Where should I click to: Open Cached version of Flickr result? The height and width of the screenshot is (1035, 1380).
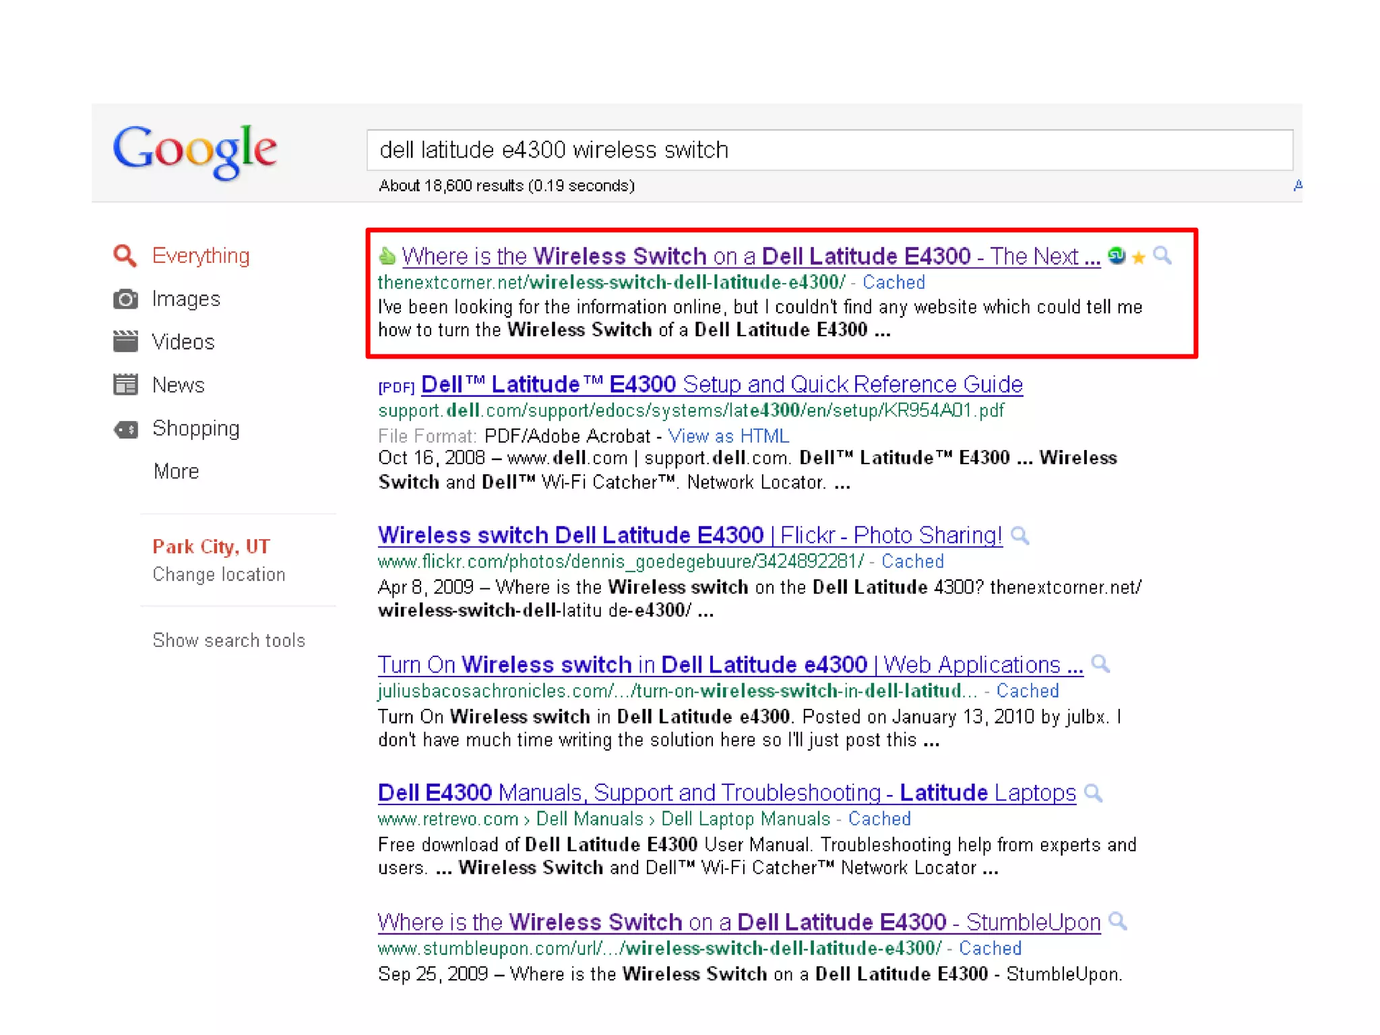[912, 562]
